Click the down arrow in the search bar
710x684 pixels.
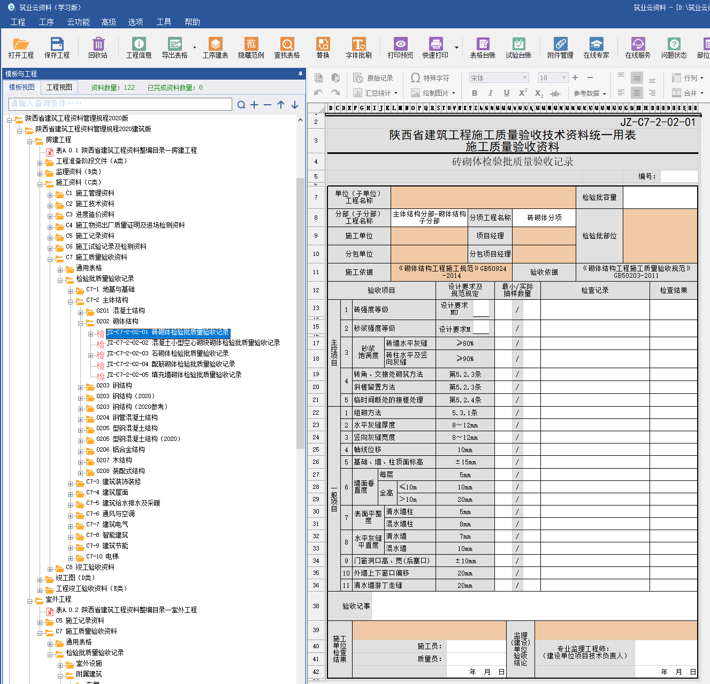pyautogui.click(x=295, y=105)
